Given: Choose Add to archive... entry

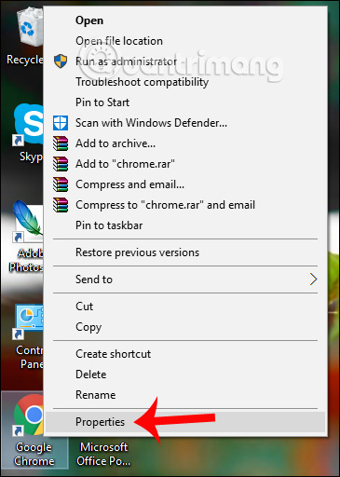Looking at the screenshot, I should 185,143.
